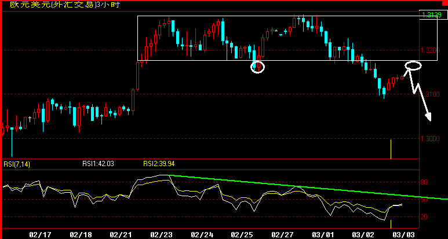Viewport: 448px width, 239px height.
Task: Click the RSI level 50 axis label
Action: pyautogui.click(x=424, y=200)
